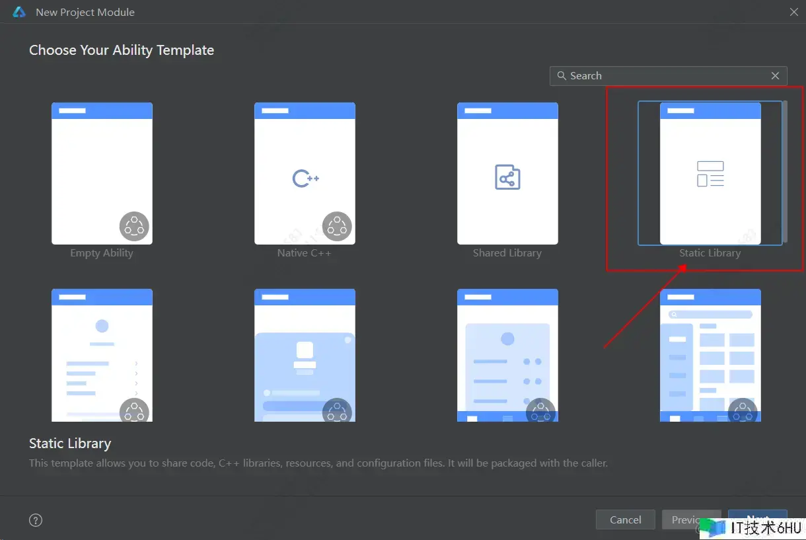Click the layout icon on the Static Library template
This screenshot has height=540, width=806.
(710, 174)
